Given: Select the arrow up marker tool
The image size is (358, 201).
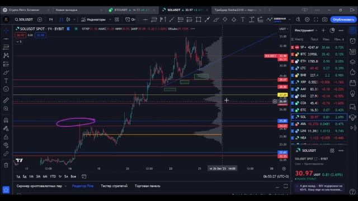Looking at the screenshot, I should coord(234,20).
